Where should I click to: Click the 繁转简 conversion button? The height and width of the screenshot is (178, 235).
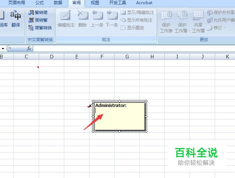point(38,13)
